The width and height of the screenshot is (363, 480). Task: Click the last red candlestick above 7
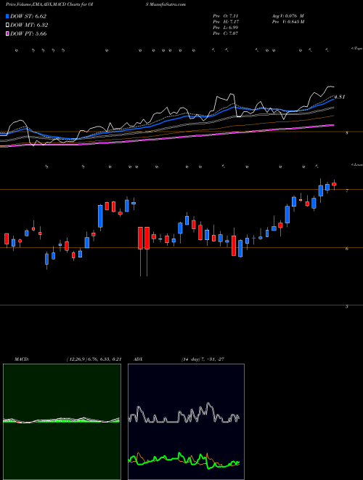(x=334, y=184)
